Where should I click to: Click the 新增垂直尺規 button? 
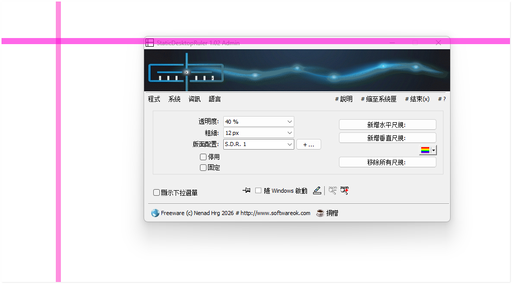pyautogui.click(x=388, y=138)
